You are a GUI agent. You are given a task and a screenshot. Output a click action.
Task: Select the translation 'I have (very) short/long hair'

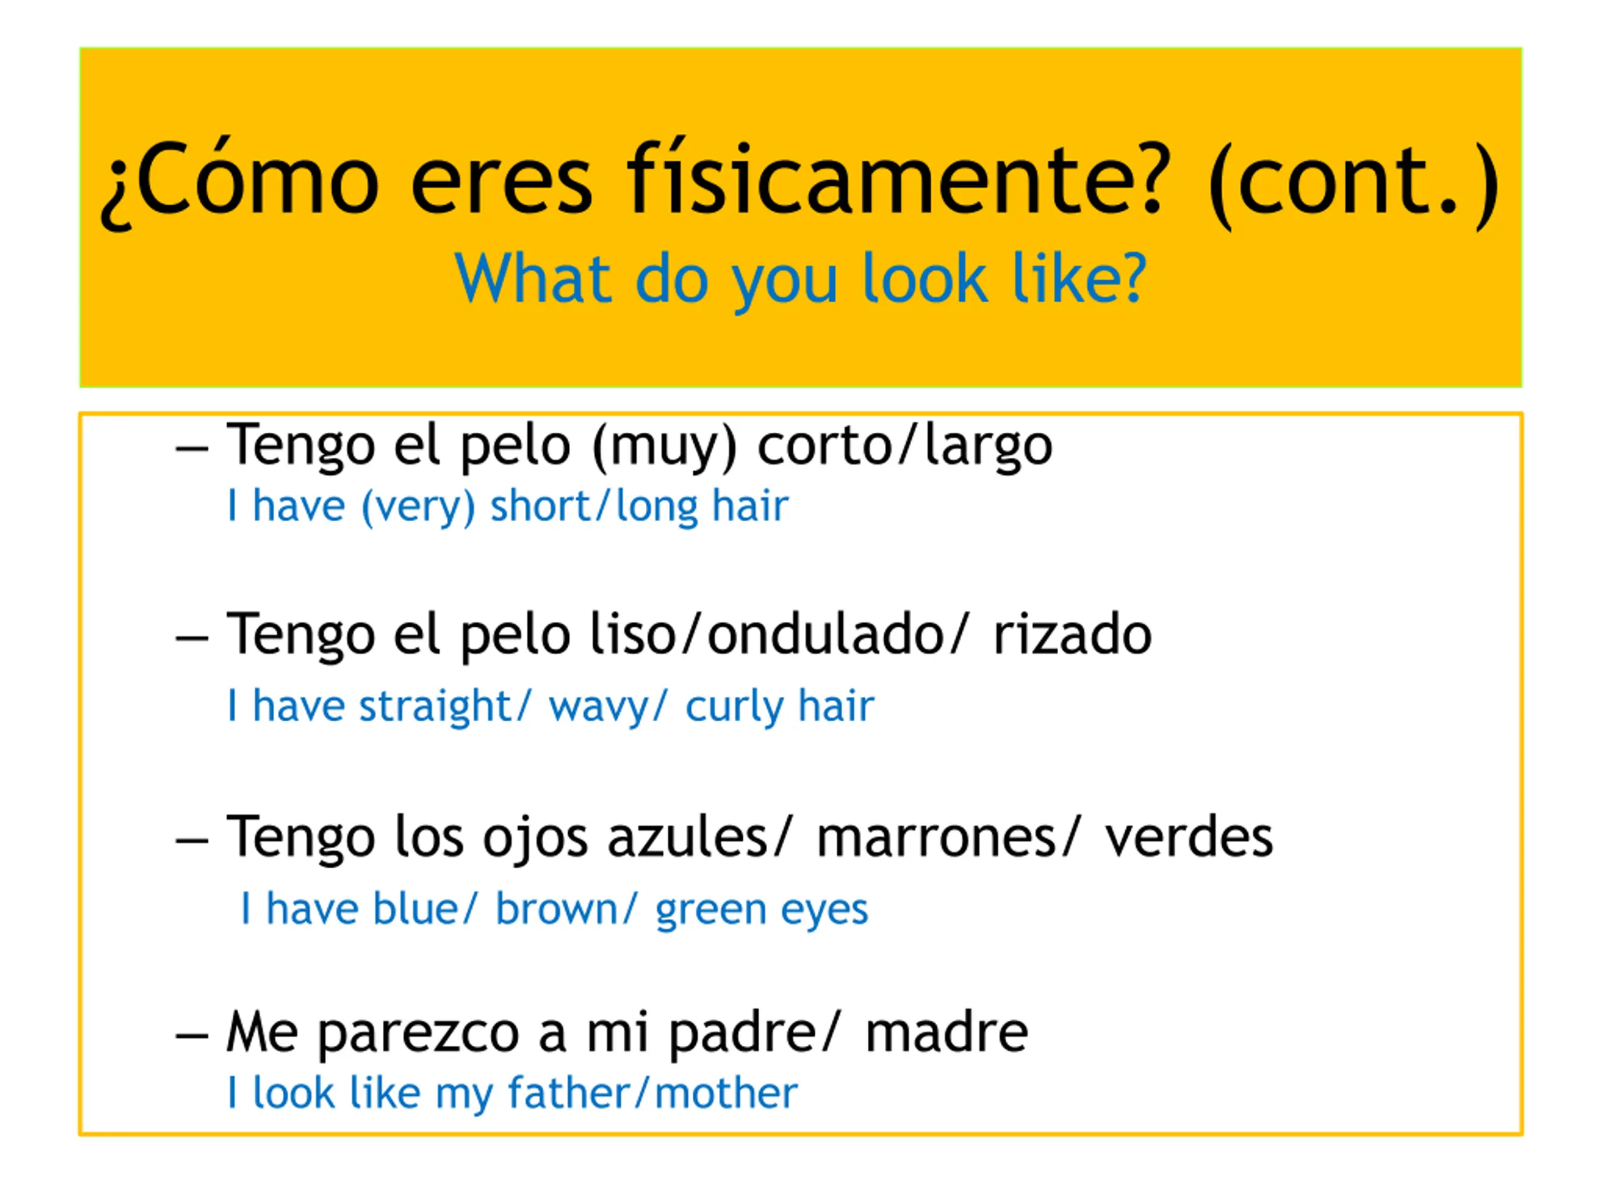[507, 506]
